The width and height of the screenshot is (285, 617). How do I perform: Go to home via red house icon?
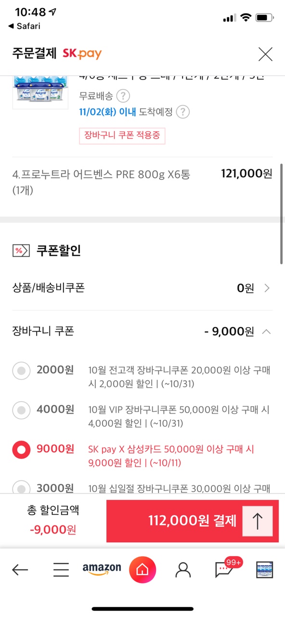coord(142,570)
